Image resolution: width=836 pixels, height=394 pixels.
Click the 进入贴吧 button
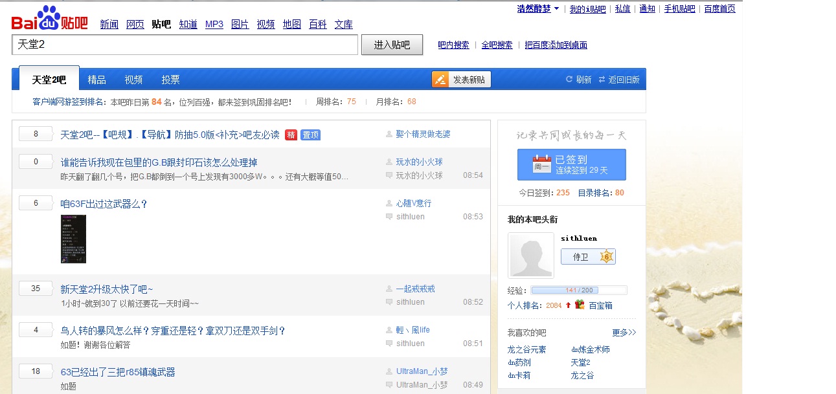(392, 45)
